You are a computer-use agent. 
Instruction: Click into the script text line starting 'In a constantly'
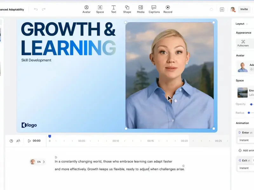(113, 161)
